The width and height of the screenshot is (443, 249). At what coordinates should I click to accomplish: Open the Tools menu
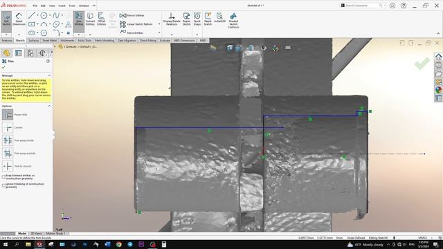[72, 6]
